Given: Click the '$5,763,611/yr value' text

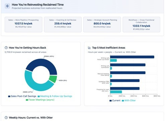Looking at the screenshot, I should click(x=23, y=27).
